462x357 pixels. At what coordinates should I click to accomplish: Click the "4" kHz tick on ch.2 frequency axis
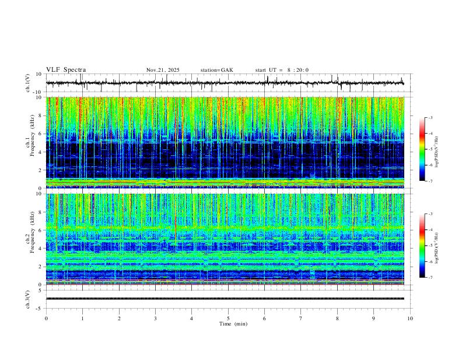point(40,249)
